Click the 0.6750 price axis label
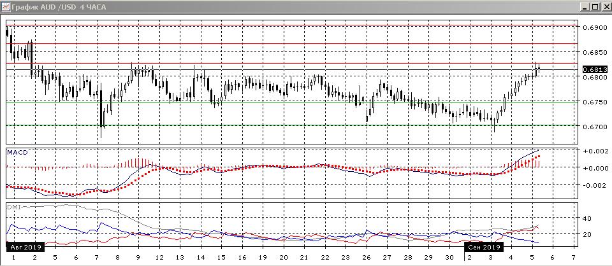 click(593, 102)
